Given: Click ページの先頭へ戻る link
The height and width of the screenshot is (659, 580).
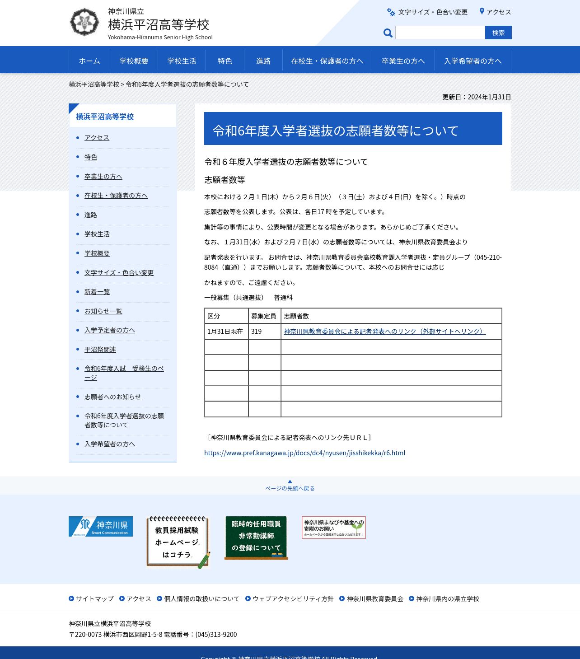Looking at the screenshot, I should pos(290,488).
